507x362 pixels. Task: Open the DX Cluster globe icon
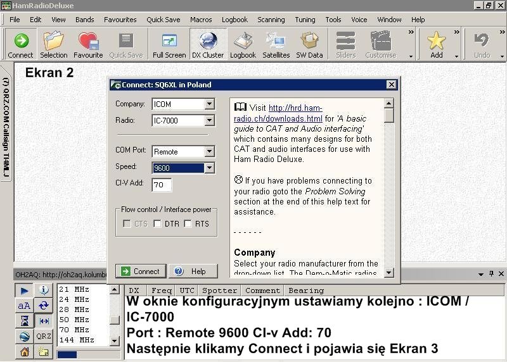tap(208, 44)
